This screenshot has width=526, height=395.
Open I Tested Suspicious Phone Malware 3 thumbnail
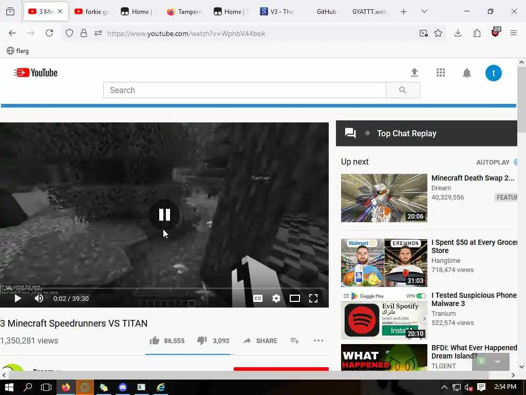tap(384, 316)
